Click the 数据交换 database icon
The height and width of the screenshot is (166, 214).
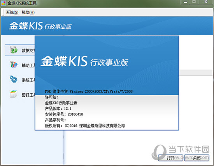pyautogui.click(x=14, y=50)
